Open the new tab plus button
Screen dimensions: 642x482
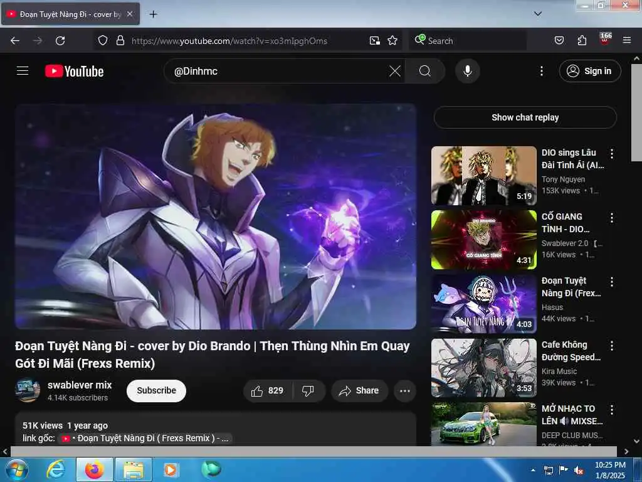point(153,14)
